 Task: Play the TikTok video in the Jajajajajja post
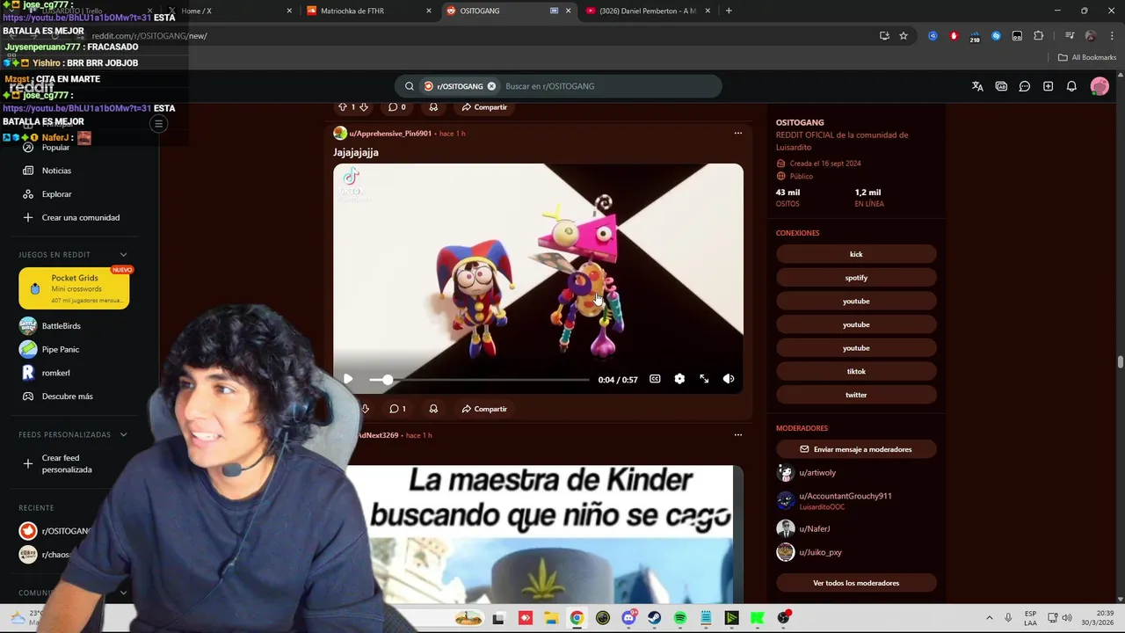348,379
